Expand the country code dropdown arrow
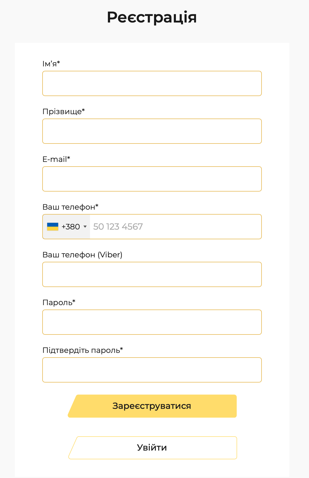This screenshot has height=478, width=309. coord(85,227)
